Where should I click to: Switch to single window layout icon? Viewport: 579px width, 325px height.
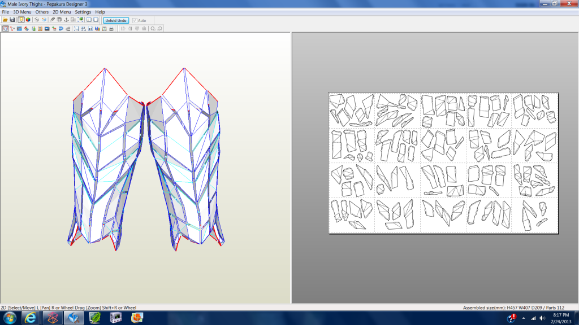pos(96,20)
